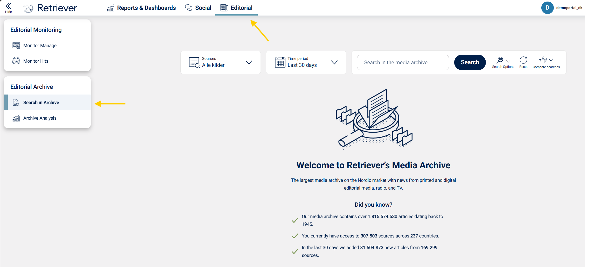Click the Archive Analysis chart icon
This screenshot has width=616, height=267.
pos(16,118)
